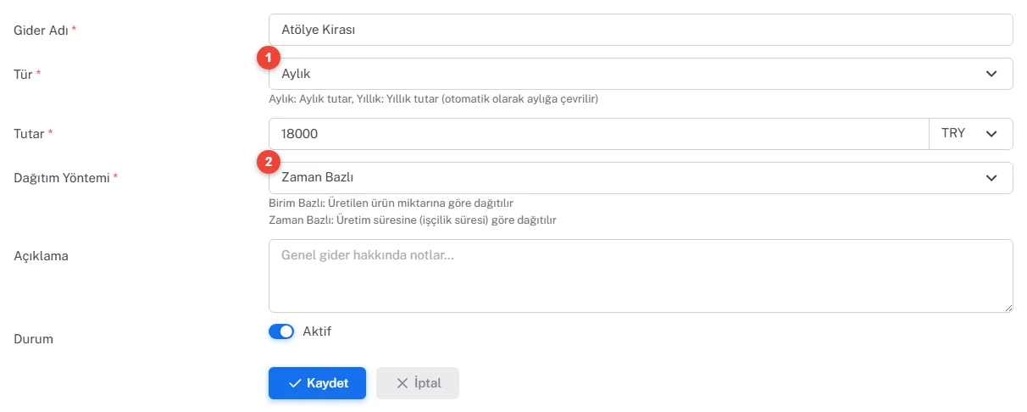Click hint text starting 'Aylık: Aylık tutar'

(x=433, y=99)
